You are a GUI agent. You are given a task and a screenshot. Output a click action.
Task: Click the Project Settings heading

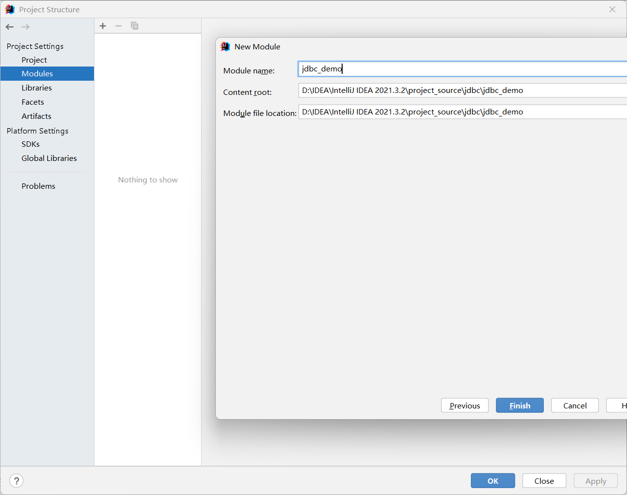pyautogui.click(x=35, y=46)
